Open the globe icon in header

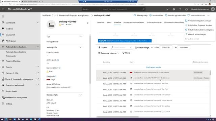pos(174,9)
